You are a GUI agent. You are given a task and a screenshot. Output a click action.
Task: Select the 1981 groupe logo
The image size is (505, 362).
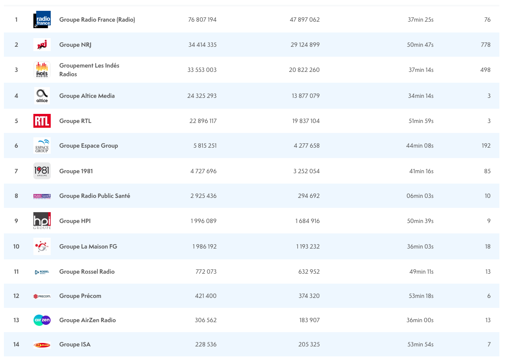(42, 171)
